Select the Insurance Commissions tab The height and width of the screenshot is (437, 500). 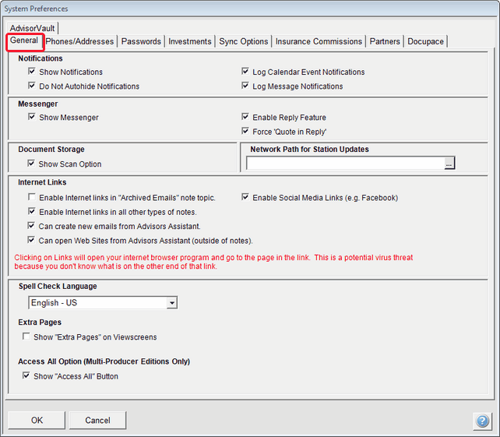(x=319, y=41)
